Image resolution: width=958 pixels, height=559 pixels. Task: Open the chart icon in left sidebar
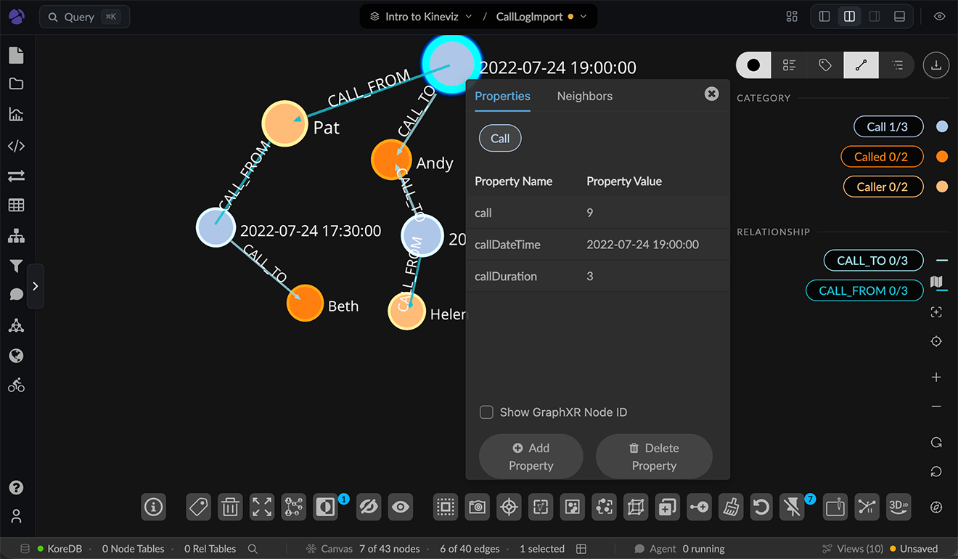pyautogui.click(x=16, y=114)
